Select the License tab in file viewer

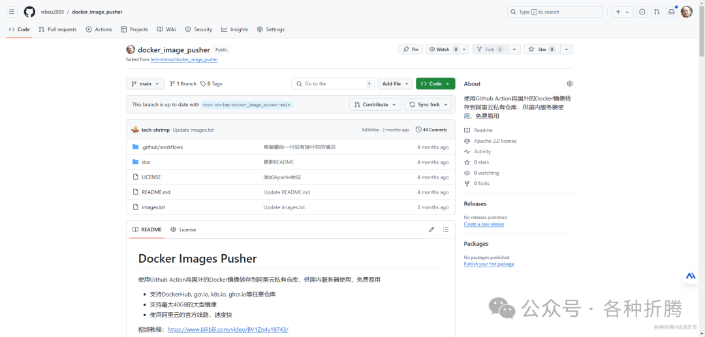pos(183,229)
